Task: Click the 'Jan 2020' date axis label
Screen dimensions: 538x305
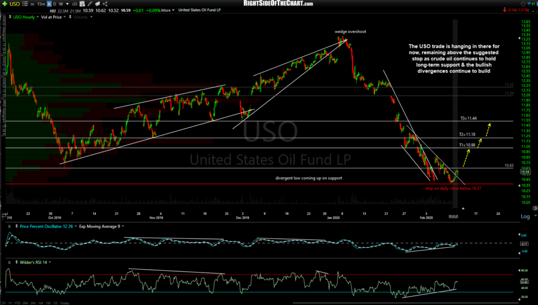Action: point(333,218)
